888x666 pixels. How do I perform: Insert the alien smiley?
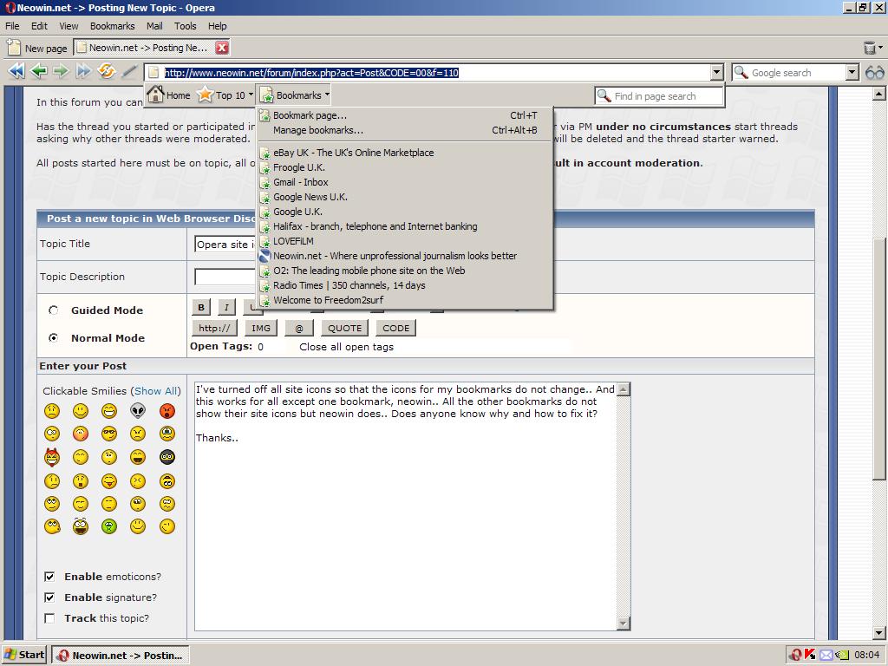point(138,410)
